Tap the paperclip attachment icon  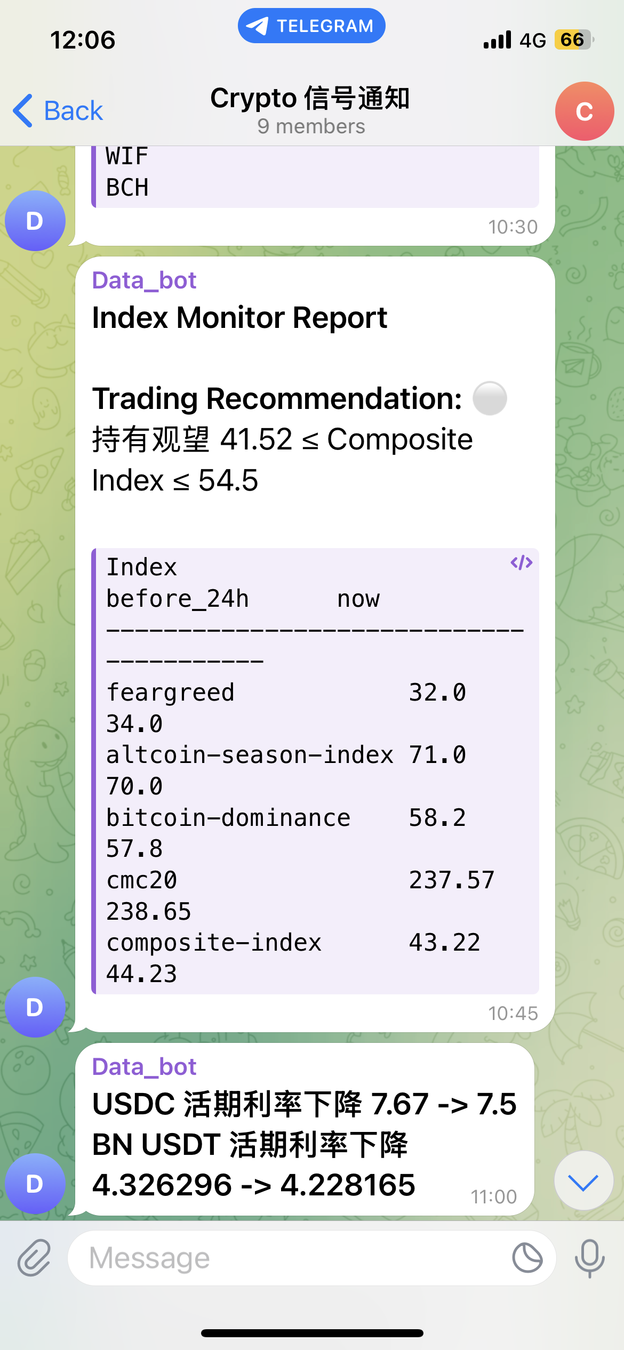click(x=34, y=1257)
